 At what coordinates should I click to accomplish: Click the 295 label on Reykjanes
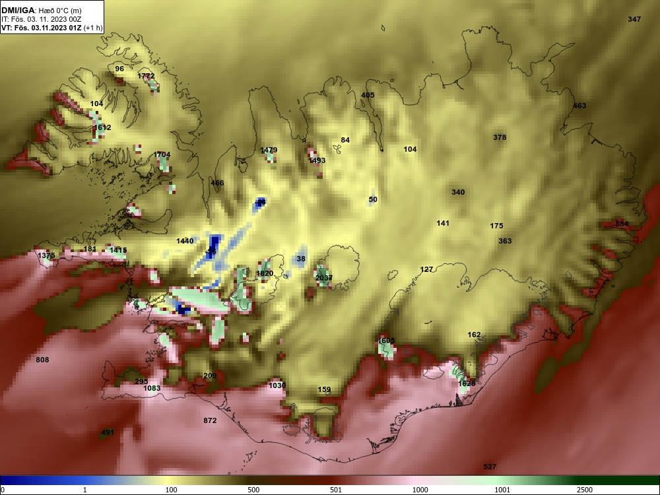point(141,381)
